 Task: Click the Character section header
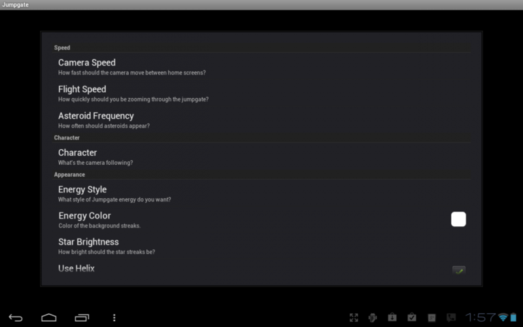pos(67,138)
